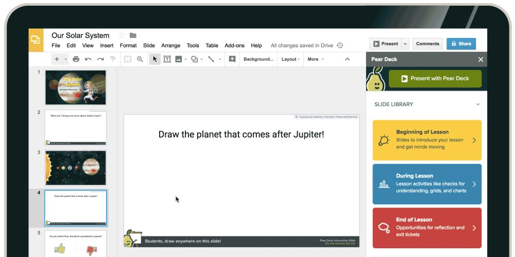Click the slide title about Jupiter
Image resolution: width=515 pixels, height=257 pixels.
coord(241,134)
